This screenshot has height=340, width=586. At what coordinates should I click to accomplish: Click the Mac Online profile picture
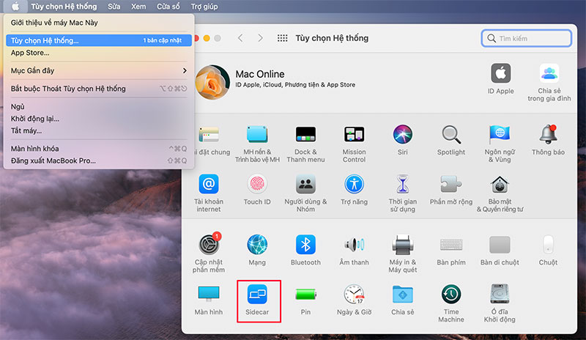(x=212, y=82)
